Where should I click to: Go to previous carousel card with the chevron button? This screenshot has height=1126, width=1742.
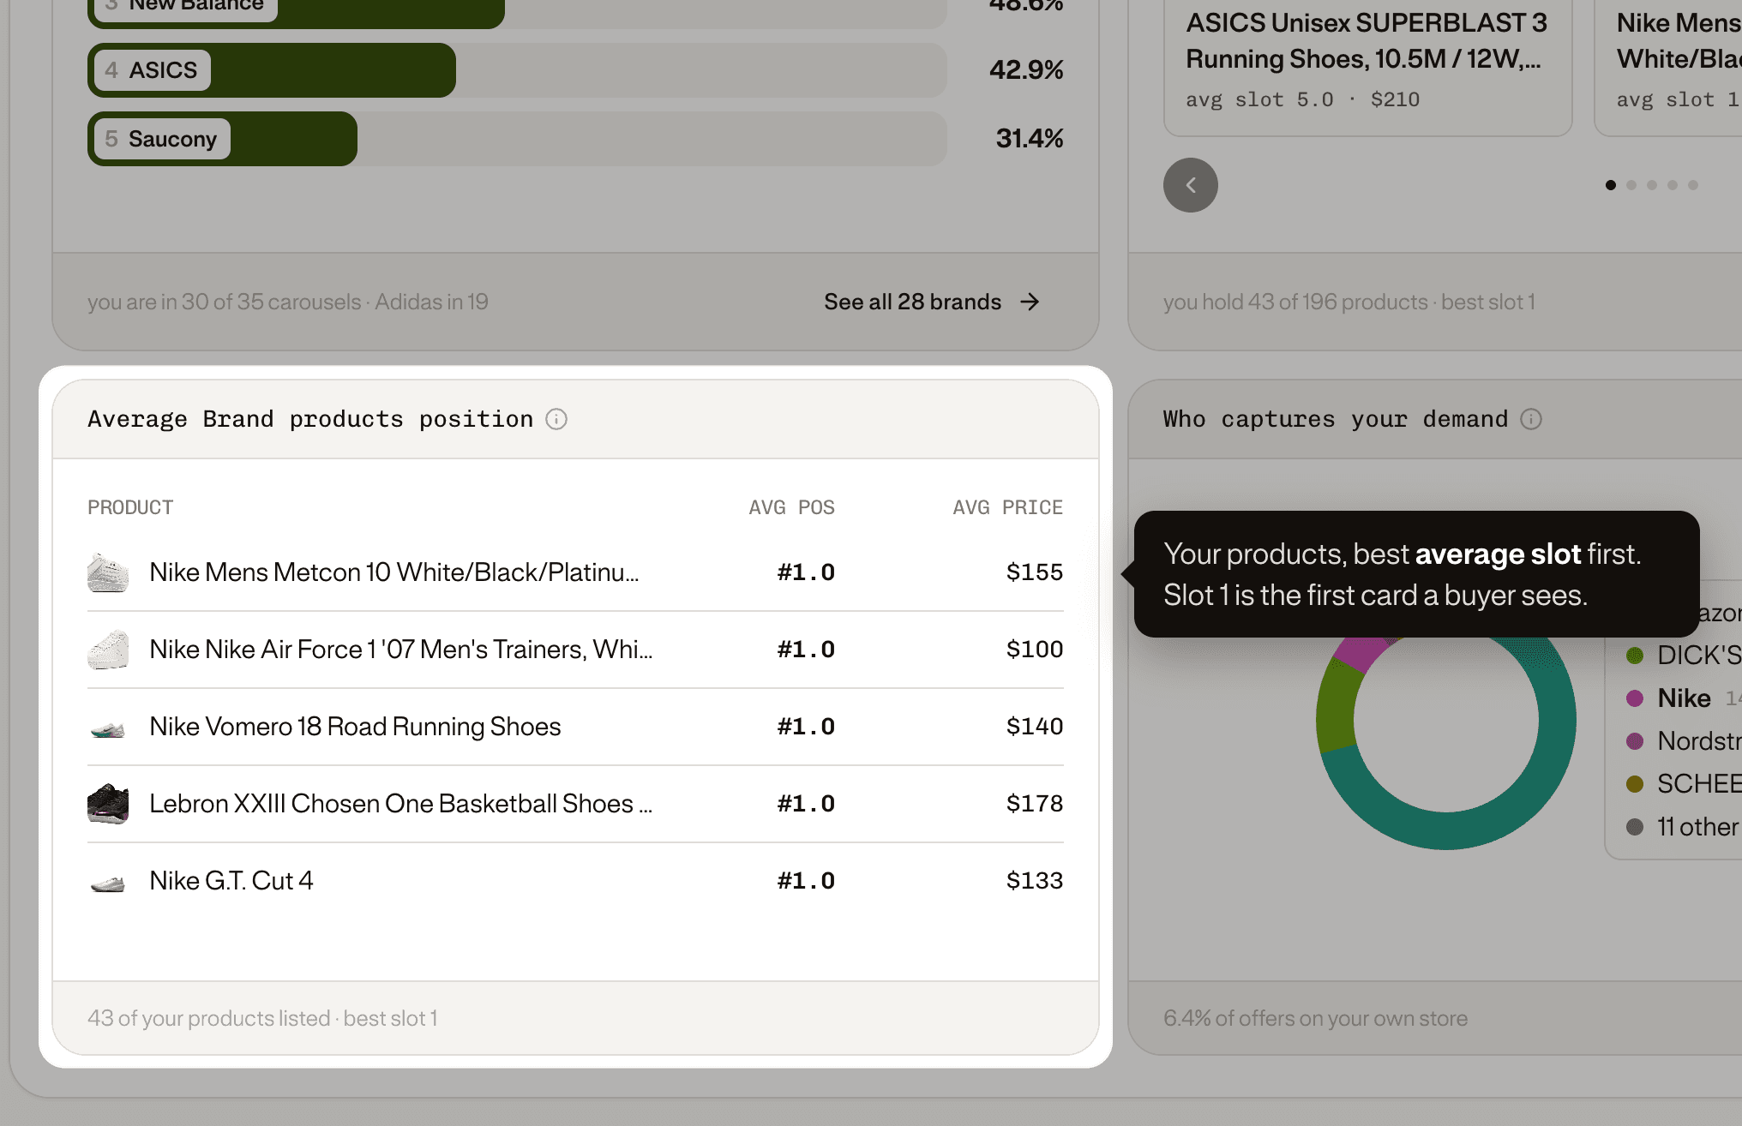[x=1191, y=185]
